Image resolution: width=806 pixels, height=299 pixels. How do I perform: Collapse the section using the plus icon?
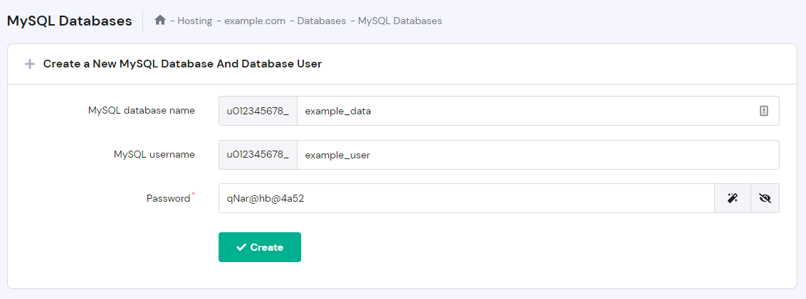tap(29, 64)
